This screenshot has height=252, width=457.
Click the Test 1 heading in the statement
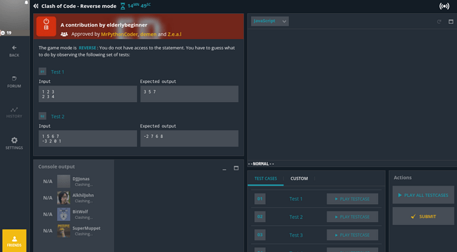click(58, 72)
